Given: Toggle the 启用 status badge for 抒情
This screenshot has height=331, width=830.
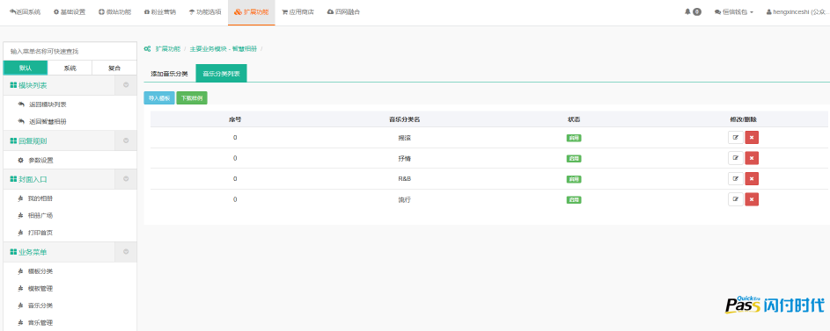Looking at the screenshot, I should tap(574, 158).
